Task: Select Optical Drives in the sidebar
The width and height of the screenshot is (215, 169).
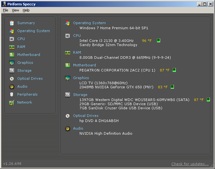Action: point(30,78)
